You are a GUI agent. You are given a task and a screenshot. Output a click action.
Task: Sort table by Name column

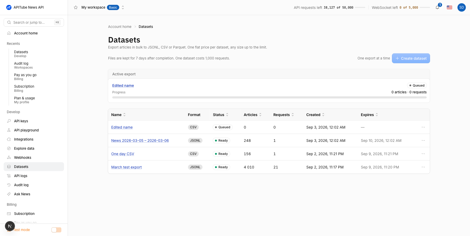[x=118, y=115]
